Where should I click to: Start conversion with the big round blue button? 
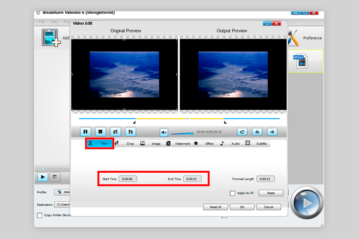click(x=307, y=203)
